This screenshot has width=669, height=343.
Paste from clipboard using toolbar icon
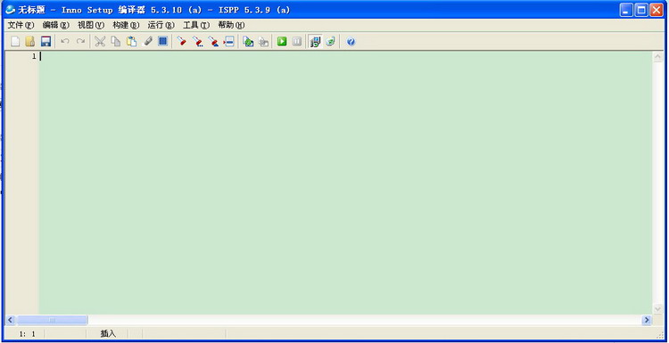[131, 41]
